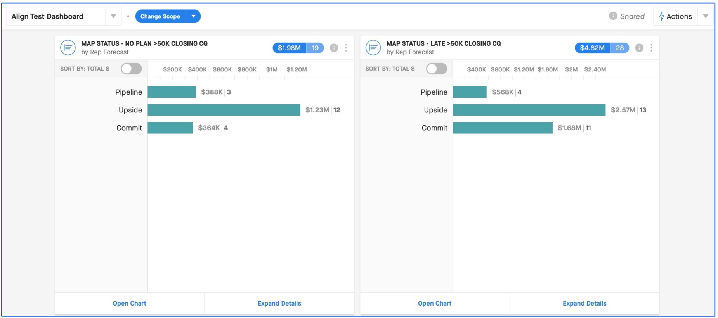Click the $388K | 3 value label
The image size is (718, 318).
[216, 92]
